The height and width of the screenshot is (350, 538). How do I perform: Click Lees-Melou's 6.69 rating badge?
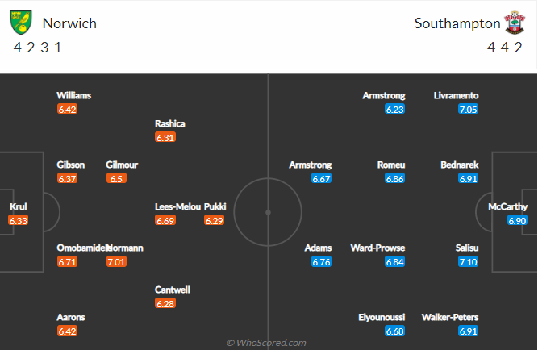[x=165, y=220]
